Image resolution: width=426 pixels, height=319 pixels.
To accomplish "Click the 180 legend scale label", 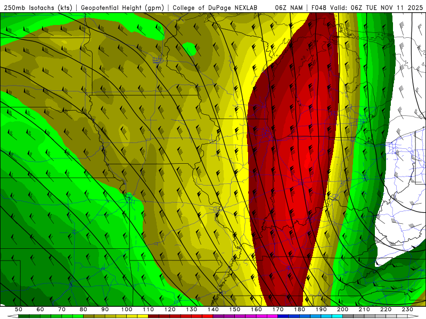I will tap(300, 309).
